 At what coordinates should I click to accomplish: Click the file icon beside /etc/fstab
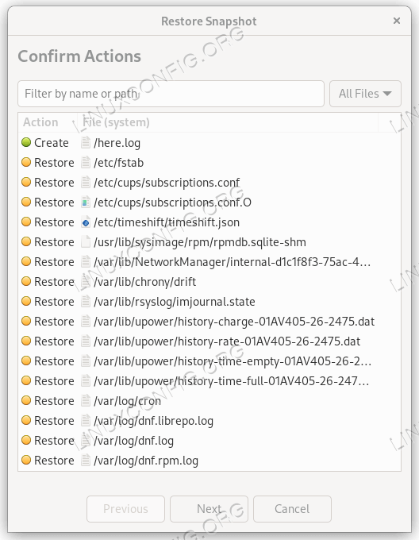tap(86, 162)
